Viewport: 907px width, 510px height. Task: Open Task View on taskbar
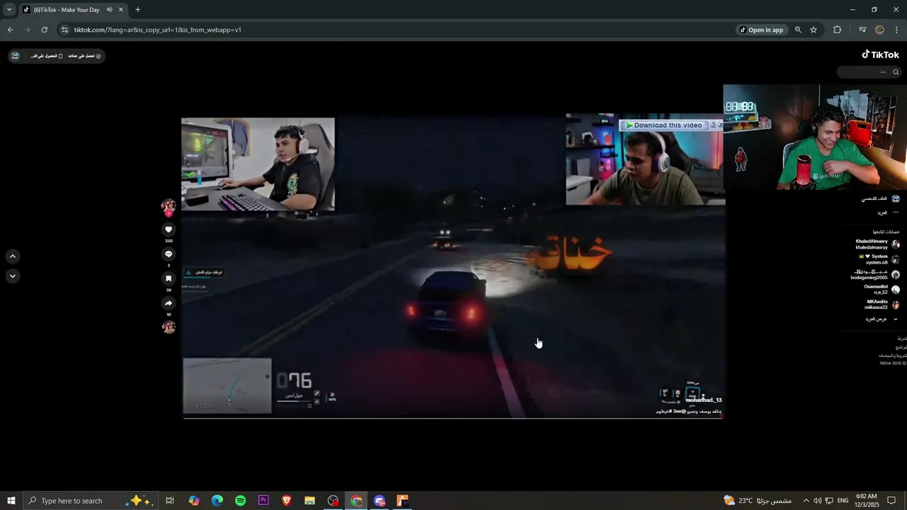pyautogui.click(x=170, y=501)
